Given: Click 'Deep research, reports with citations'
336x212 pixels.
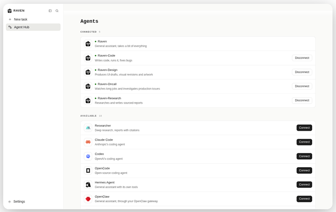Looking at the screenshot, I should (x=117, y=130).
